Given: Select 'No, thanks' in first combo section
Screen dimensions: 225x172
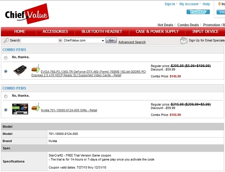Looking at the screenshot, I should [x=6, y=58].
